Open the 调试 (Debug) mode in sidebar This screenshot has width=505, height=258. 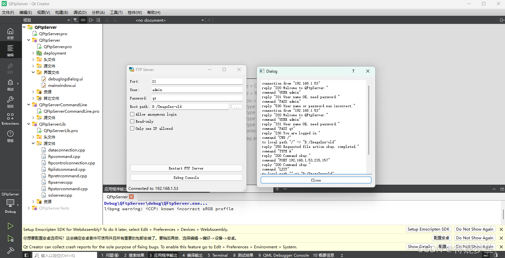[x=10, y=85]
